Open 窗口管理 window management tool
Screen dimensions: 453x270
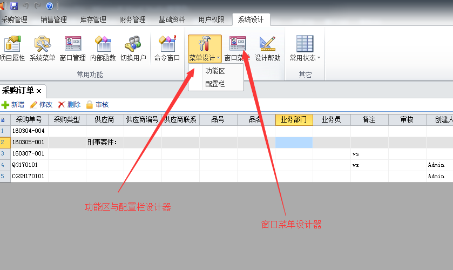pos(72,49)
